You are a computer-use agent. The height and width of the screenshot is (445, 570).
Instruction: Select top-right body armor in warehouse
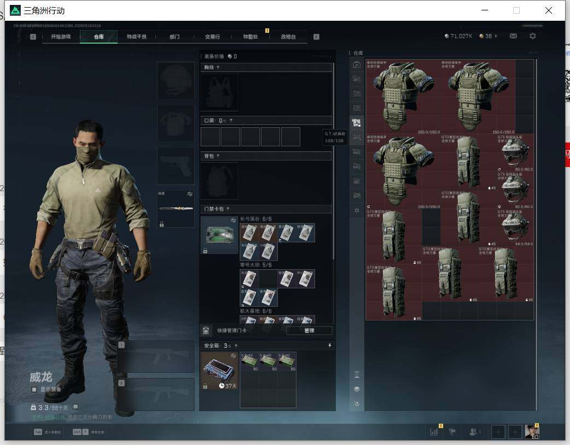pos(478,97)
